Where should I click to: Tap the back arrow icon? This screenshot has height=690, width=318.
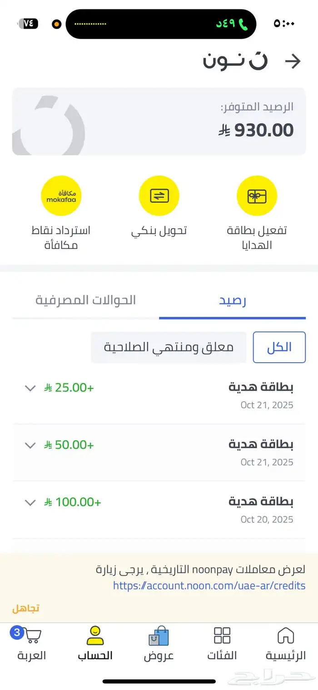click(x=293, y=61)
